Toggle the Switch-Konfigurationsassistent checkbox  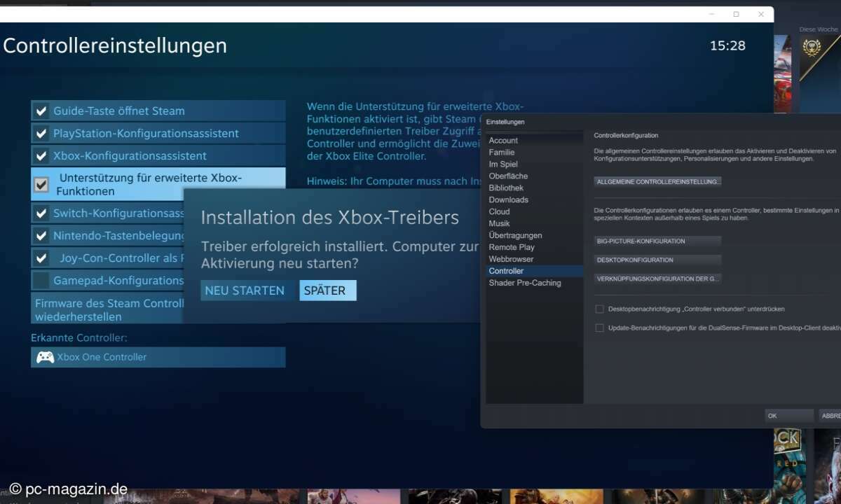[41, 213]
